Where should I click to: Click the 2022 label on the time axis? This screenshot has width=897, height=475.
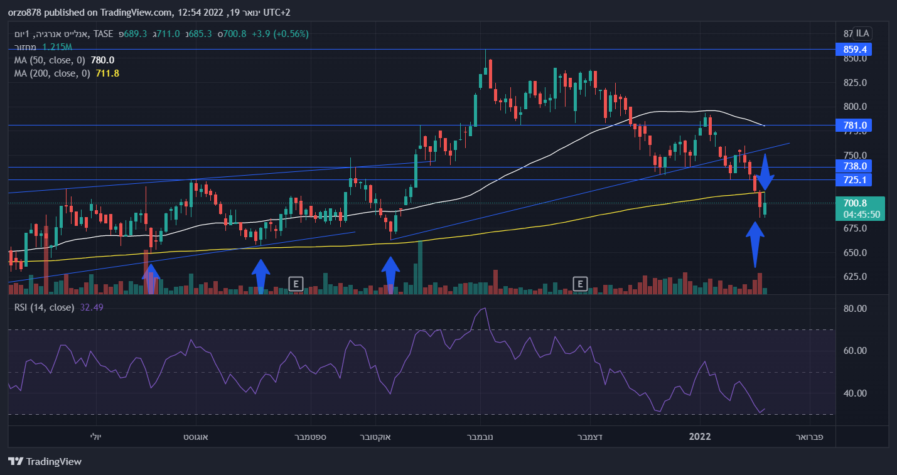(700, 436)
